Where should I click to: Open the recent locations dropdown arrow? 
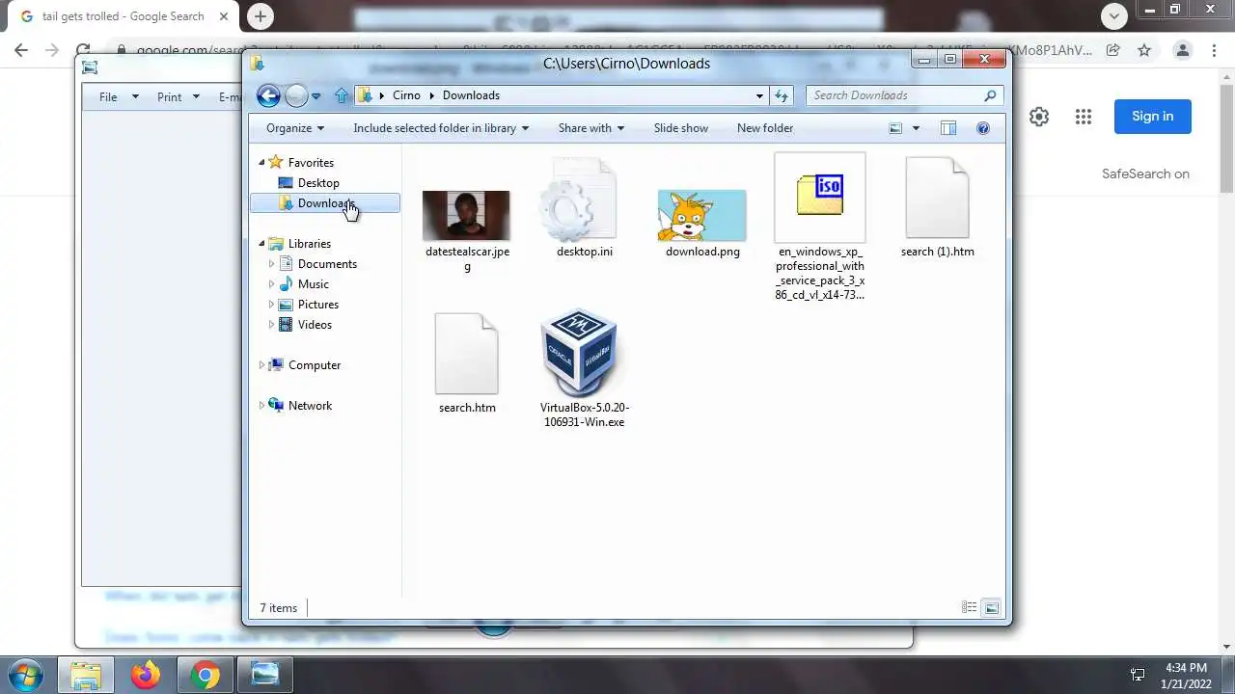[316, 96]
